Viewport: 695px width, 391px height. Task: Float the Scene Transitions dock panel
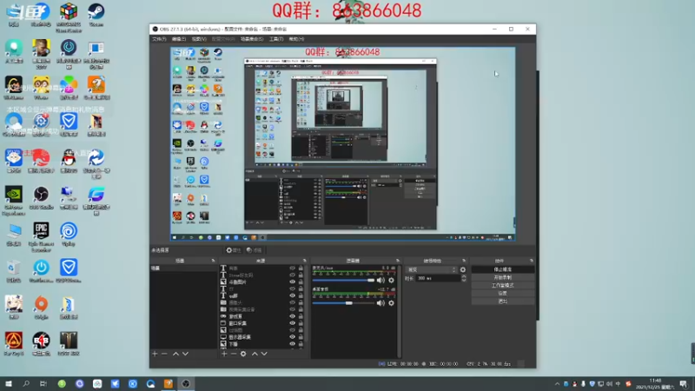(x=464, y=261)
